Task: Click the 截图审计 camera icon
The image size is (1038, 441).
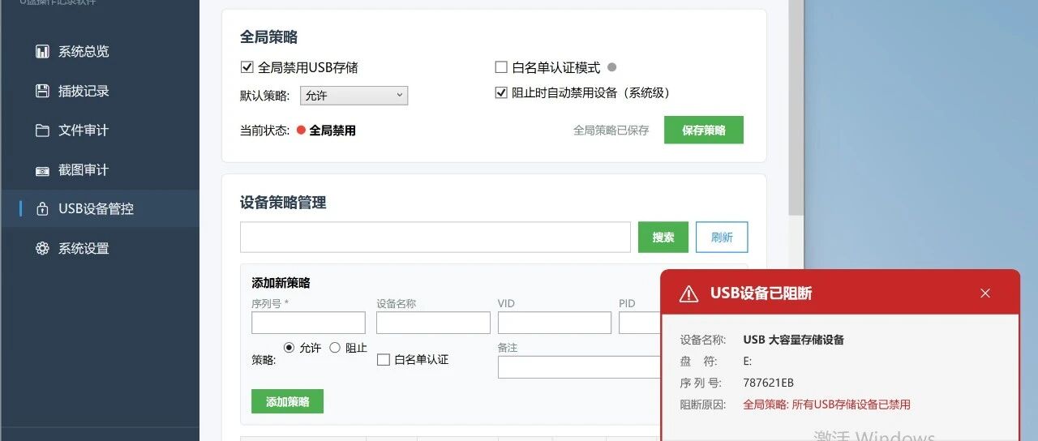Action: (x=43, y=170)
